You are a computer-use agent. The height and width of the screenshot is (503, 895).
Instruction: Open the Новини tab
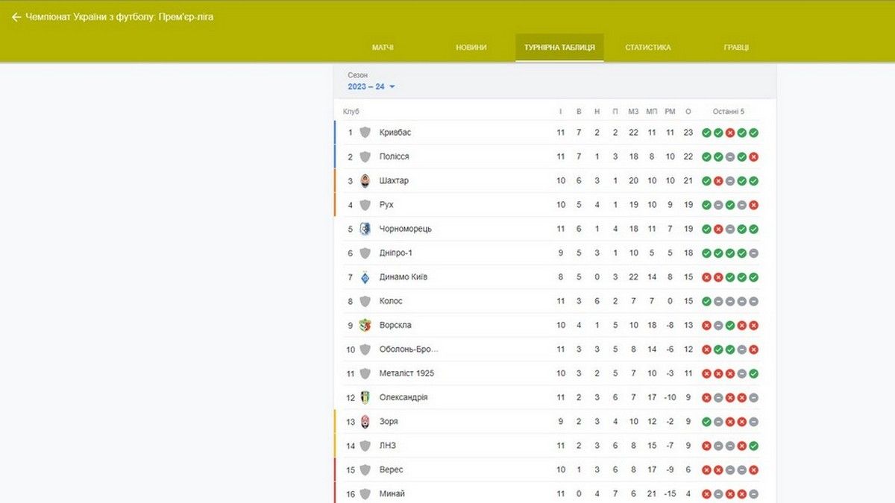click(x=471, y=48)
